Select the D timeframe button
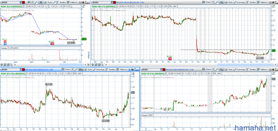The width and height of the screenshot is (278, 131). click(x=41, y=2)
